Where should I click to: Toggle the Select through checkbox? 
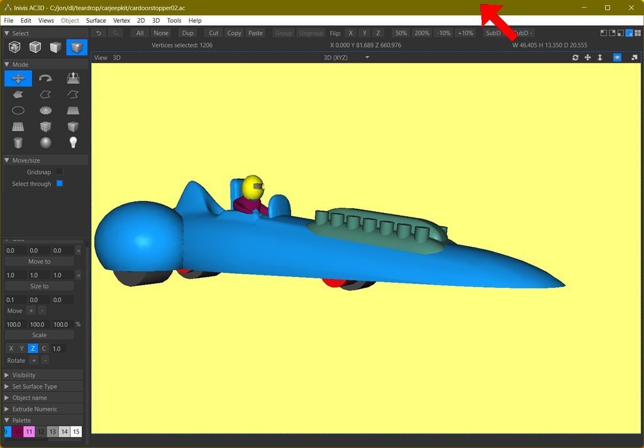pyautogui.click(x=60, y=183)
